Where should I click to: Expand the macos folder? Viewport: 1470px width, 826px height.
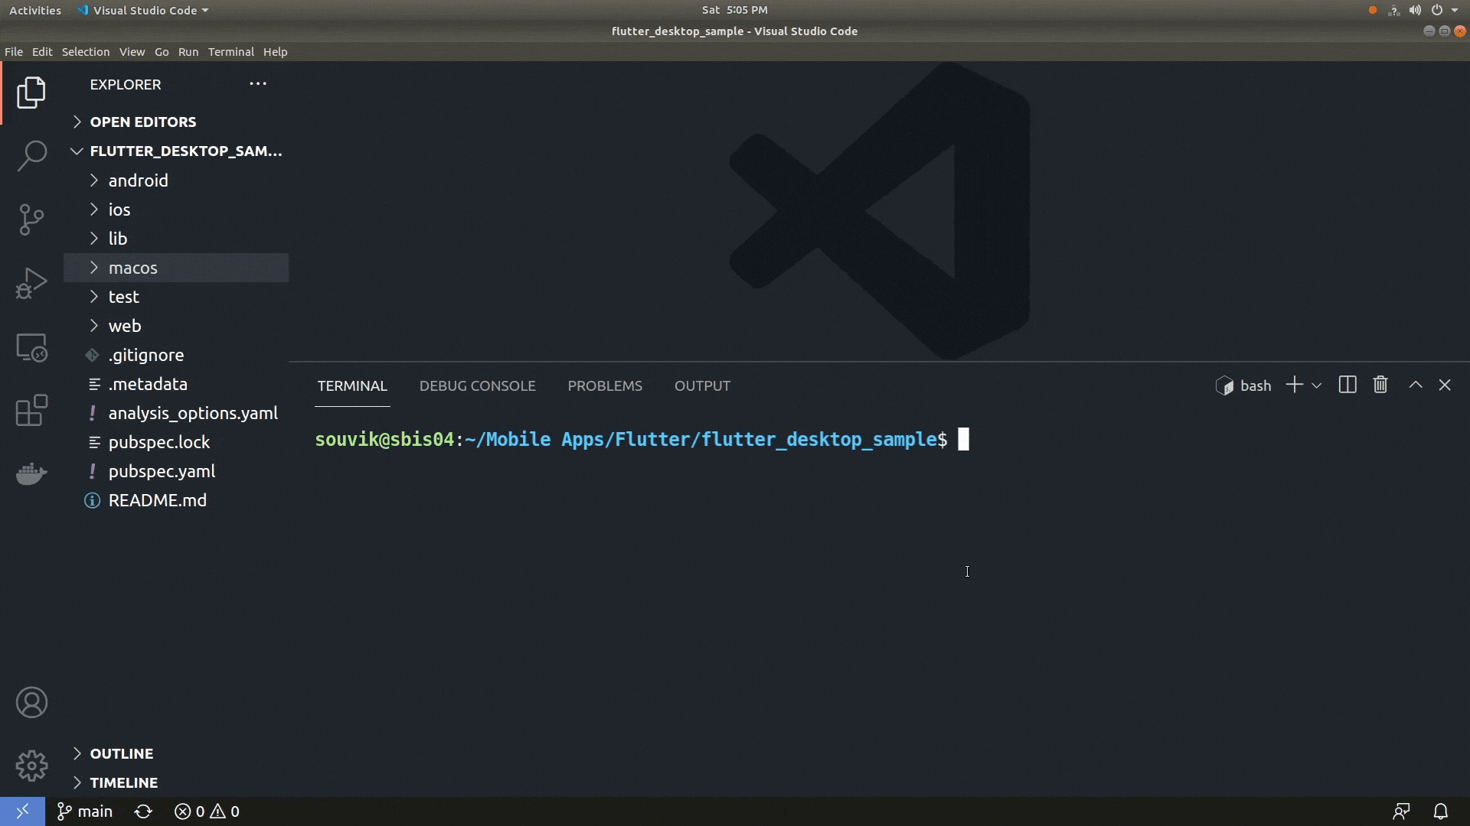[176, 268]
